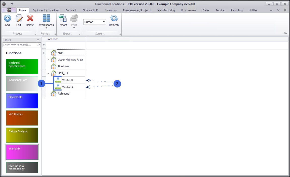Open the Reporting tab
The width and height of the screenshot is (290, 177).
[x=237, y=10]
